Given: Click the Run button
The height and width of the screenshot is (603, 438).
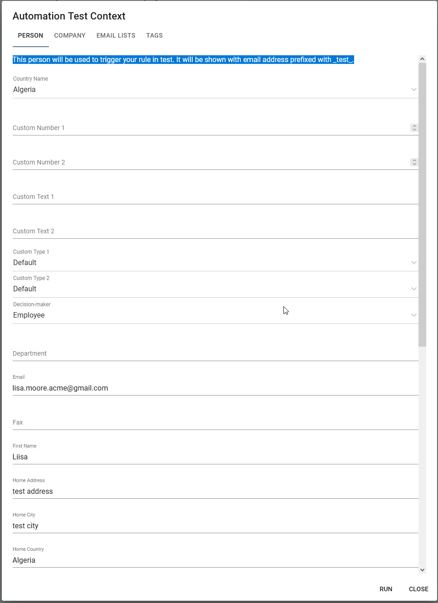Looking at the screenshot, I should (386, 589).
